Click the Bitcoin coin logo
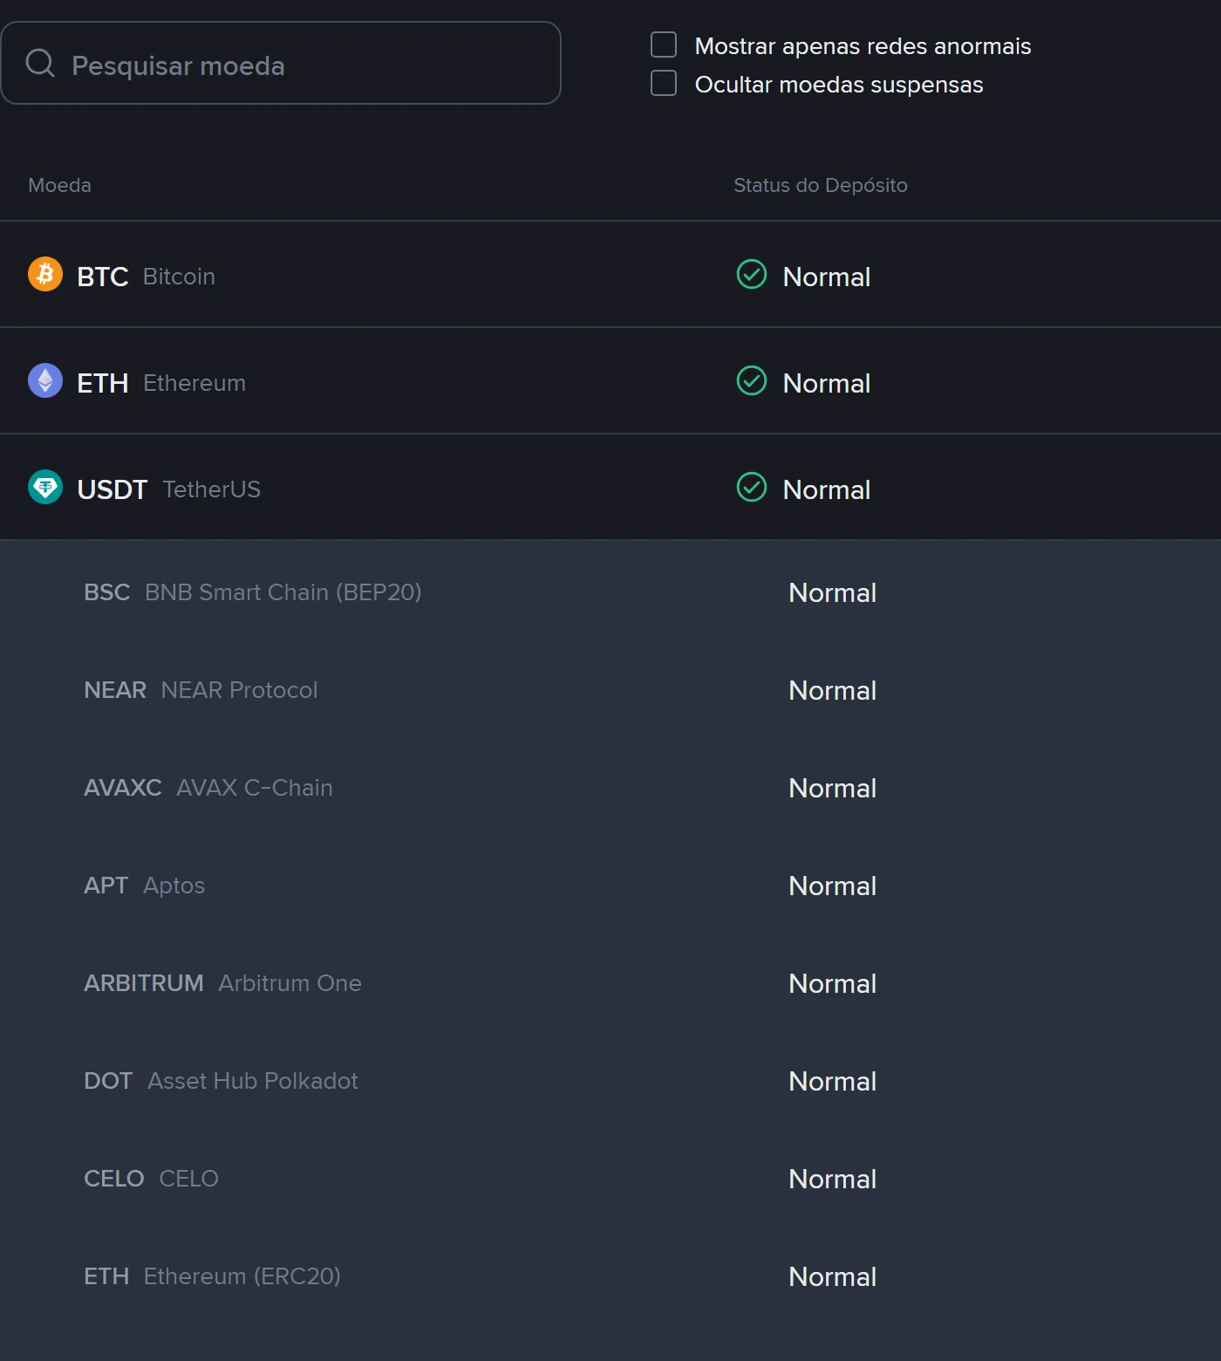The height and width of the screenshot is (1361, 1221). [45, 274]
